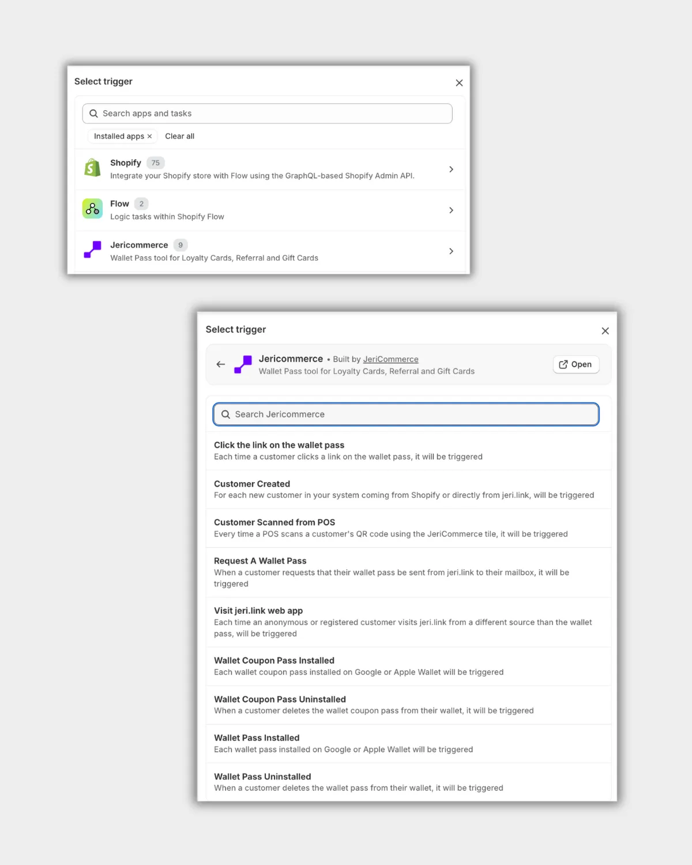Close the Jericommerce trigger dialog
The image size is (692, 865).
(x=605, y=331)
